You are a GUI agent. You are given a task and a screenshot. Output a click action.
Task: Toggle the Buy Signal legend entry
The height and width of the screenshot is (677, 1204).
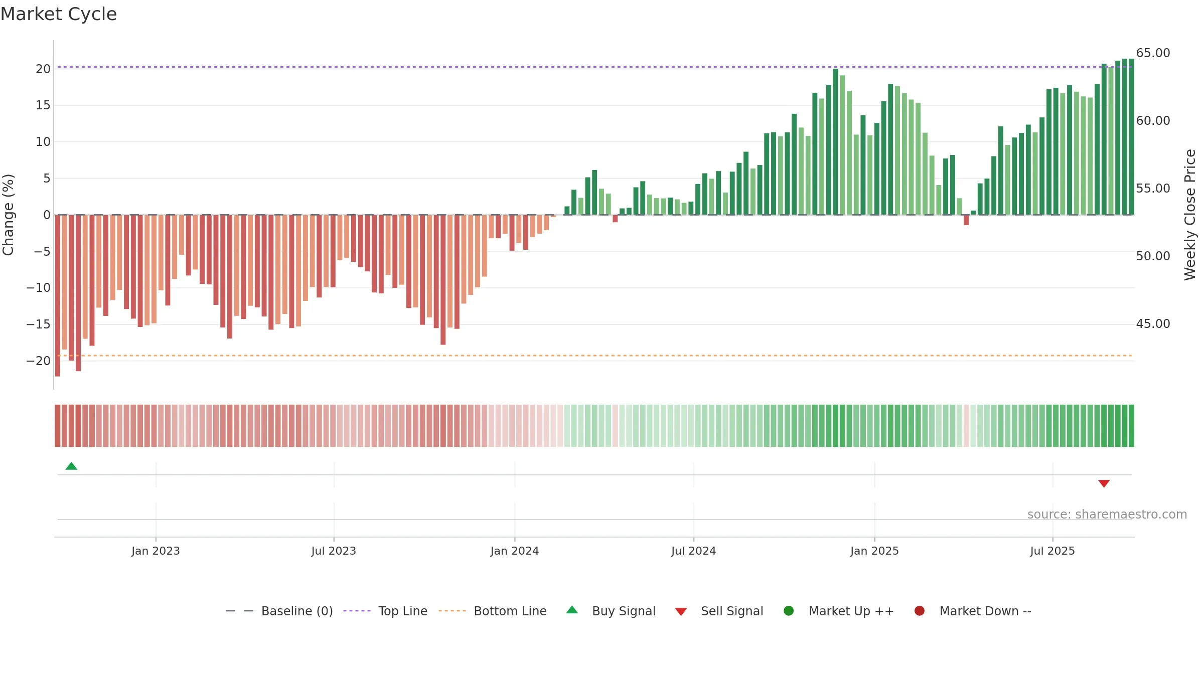point(611,611)
